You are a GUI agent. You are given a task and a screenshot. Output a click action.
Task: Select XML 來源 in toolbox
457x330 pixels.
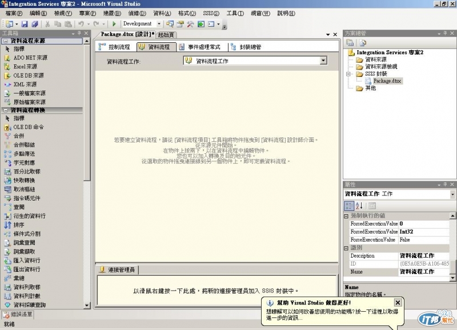coord(21,84)
